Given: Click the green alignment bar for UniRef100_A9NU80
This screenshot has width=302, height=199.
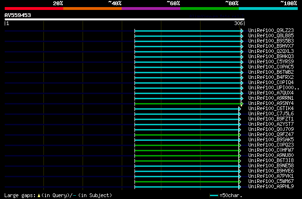Looking at the screenshot, I should [x=187, y=156].
